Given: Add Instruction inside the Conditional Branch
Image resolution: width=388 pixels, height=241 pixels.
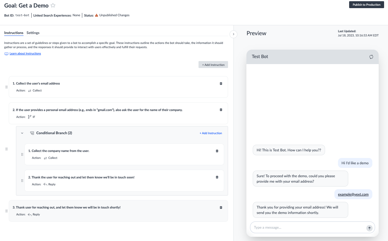Looking at the screenshot, I should [x=211, y=133].
